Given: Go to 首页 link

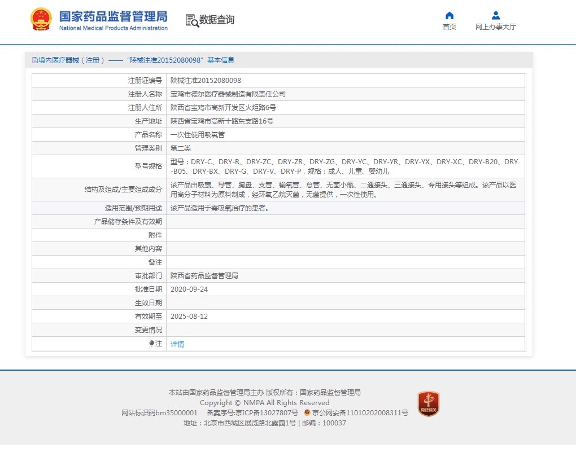Looking at the screenshot, I should coord(450,27).
